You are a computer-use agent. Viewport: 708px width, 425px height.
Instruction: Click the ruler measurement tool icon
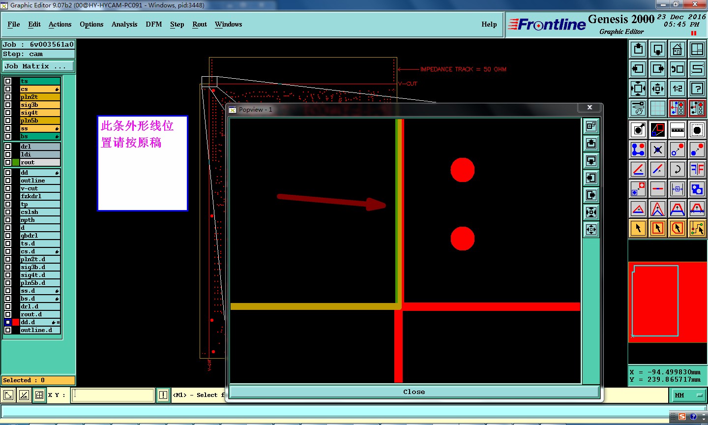(x=678, y=130)
